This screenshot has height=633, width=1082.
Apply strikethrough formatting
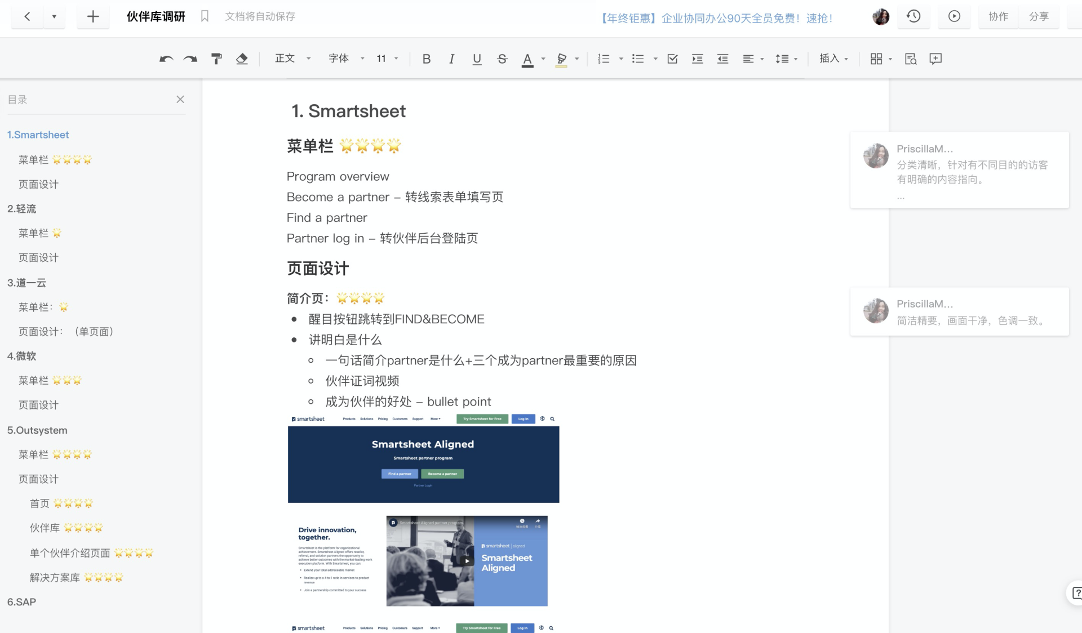pyautogui.click(x=502, y=59)
